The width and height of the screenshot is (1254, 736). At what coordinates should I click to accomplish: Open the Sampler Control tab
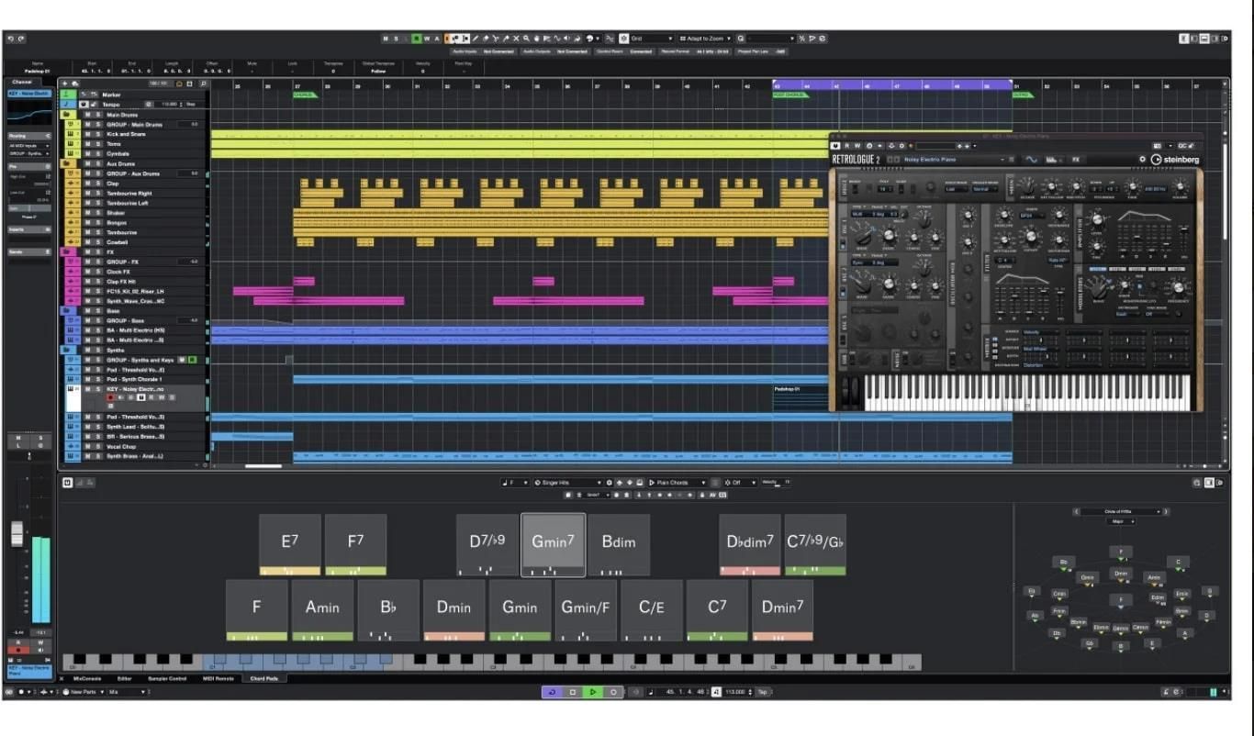click(166, 678)
